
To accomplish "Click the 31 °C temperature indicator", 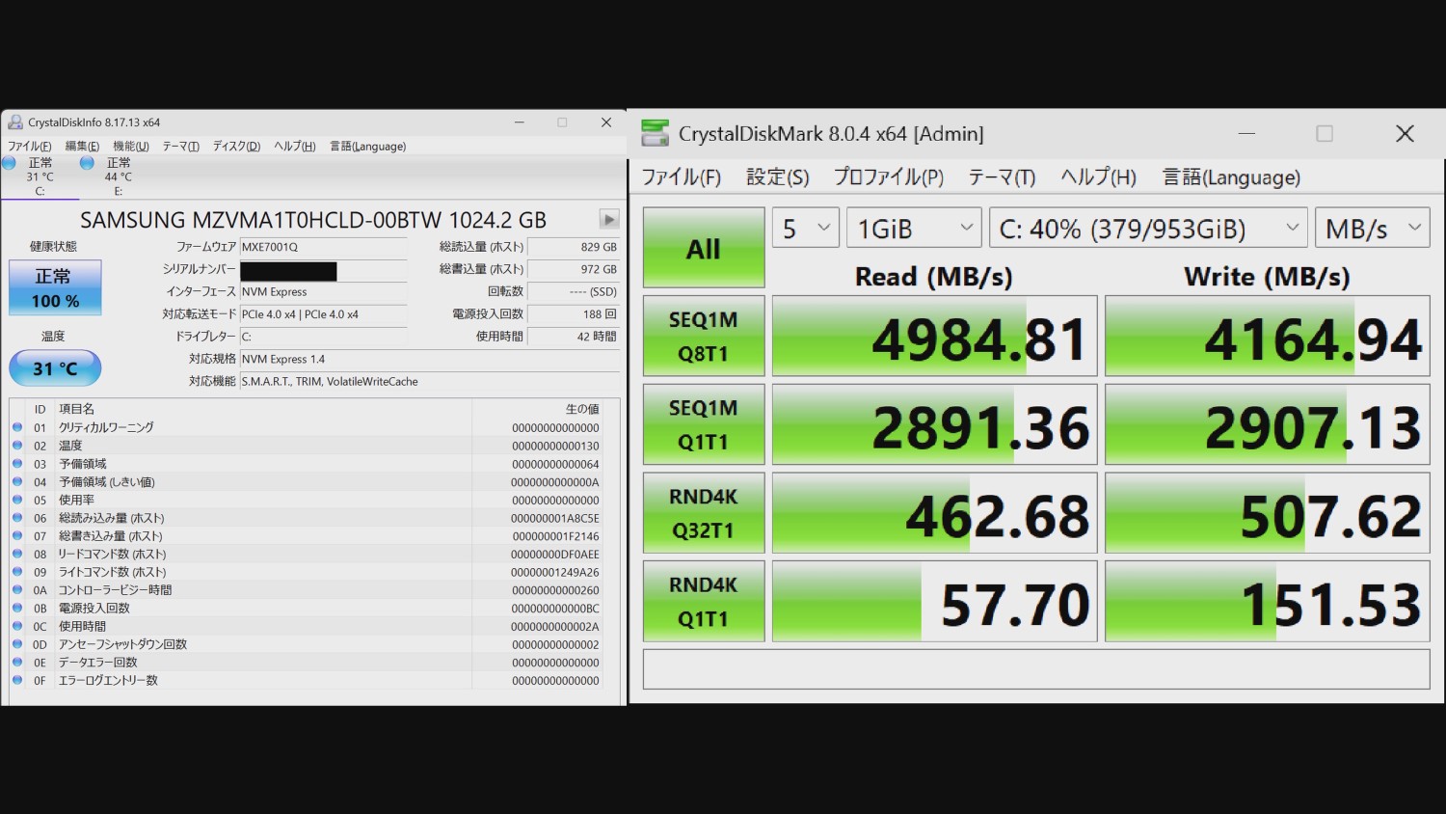I will [x=55, y=368].
